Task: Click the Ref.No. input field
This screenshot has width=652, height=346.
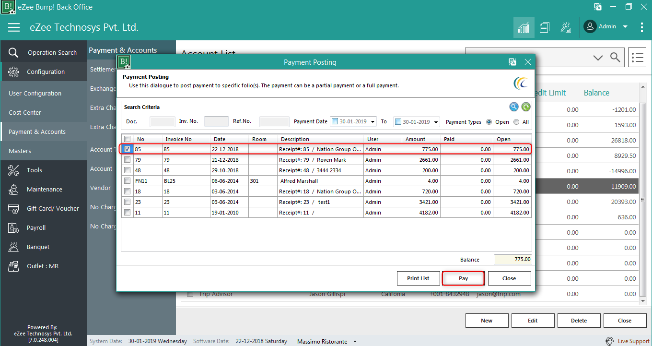Action: 274,122
